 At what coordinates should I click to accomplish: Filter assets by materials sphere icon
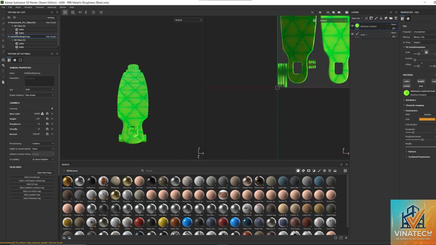[x=298, y=171]
